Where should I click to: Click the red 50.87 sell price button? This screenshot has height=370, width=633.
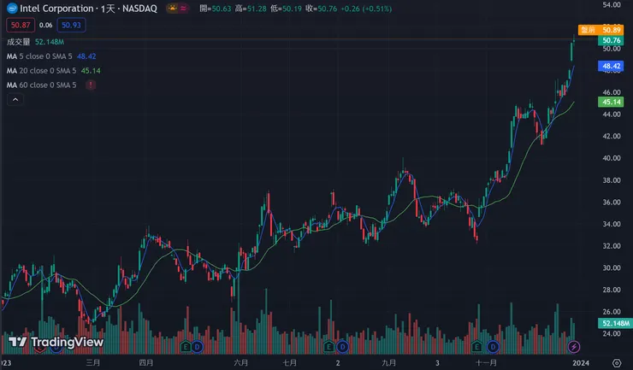click(x=21, y=25)
